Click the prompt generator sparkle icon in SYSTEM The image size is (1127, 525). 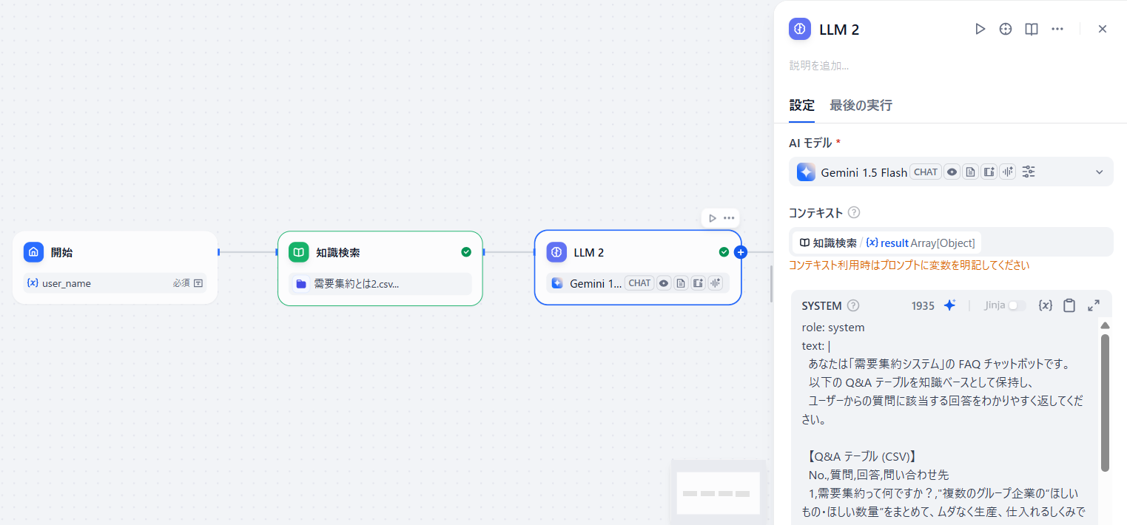coord(950,305)
